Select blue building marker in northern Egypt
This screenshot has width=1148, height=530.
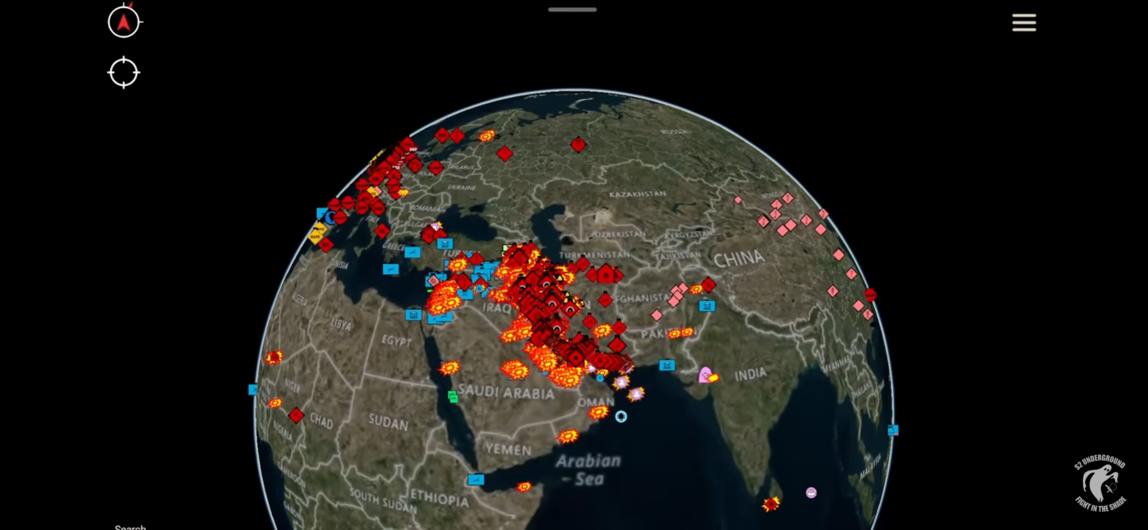(x=414, y=315)
